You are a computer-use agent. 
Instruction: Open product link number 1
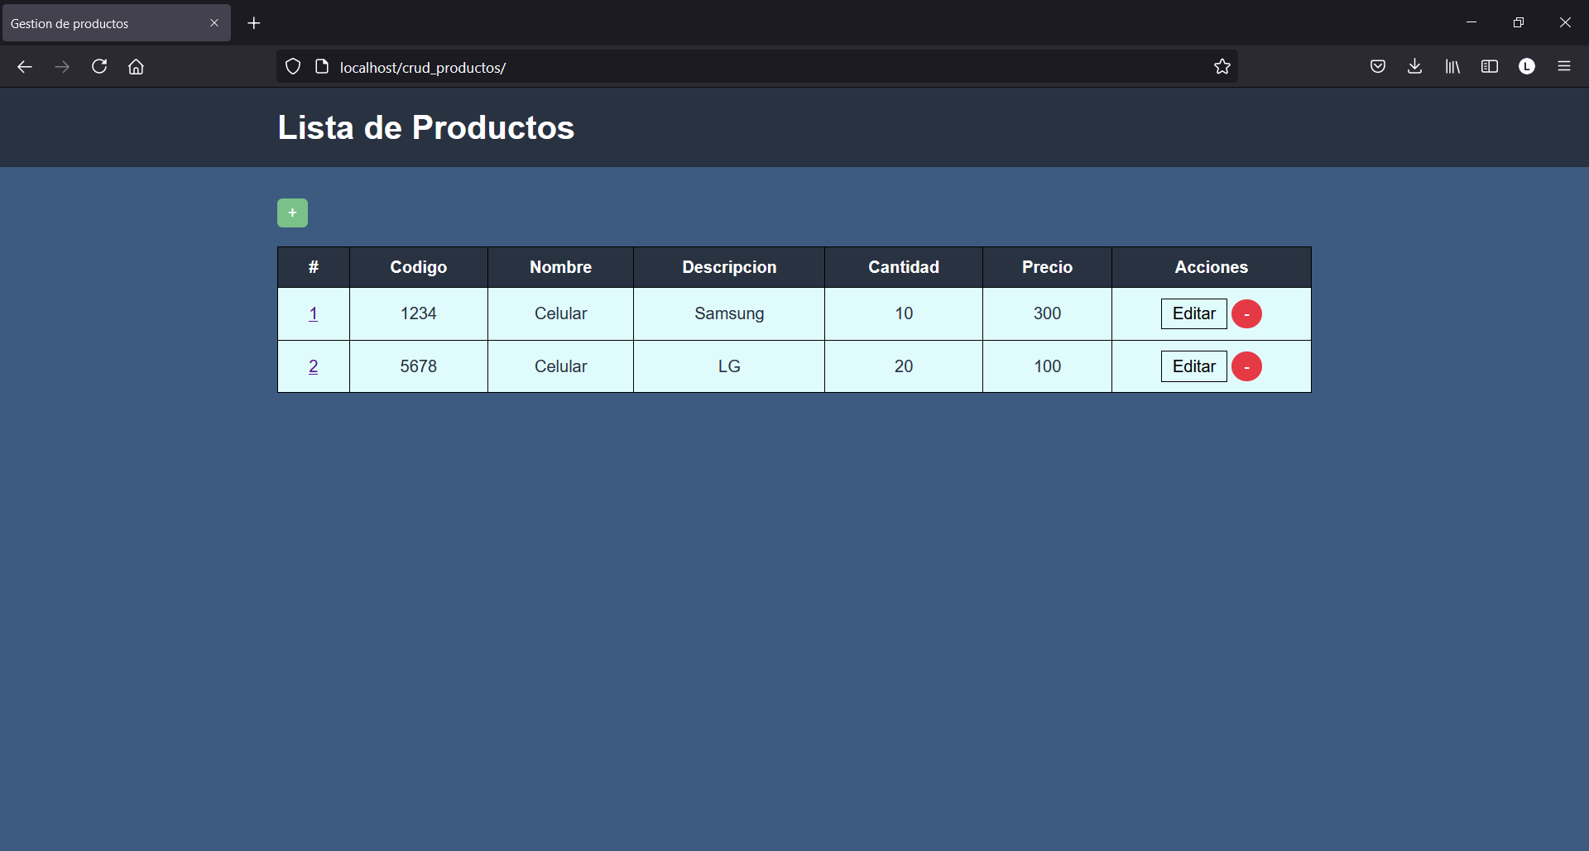pyautogui.click(x=314, y=313)
